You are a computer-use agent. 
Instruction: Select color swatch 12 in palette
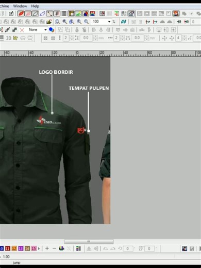click(x=14, y=248)
